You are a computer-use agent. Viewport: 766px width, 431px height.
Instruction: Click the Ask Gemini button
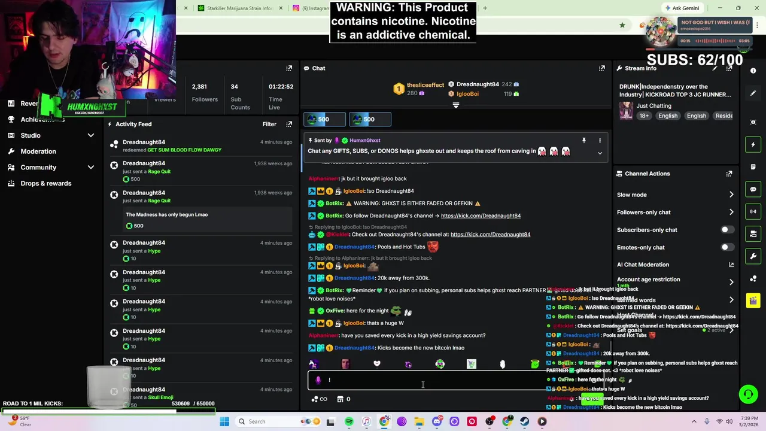coord(682,8)
